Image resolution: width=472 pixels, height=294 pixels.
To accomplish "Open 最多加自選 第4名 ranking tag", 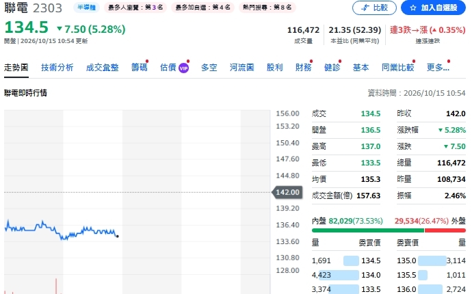I will [203, 8].
